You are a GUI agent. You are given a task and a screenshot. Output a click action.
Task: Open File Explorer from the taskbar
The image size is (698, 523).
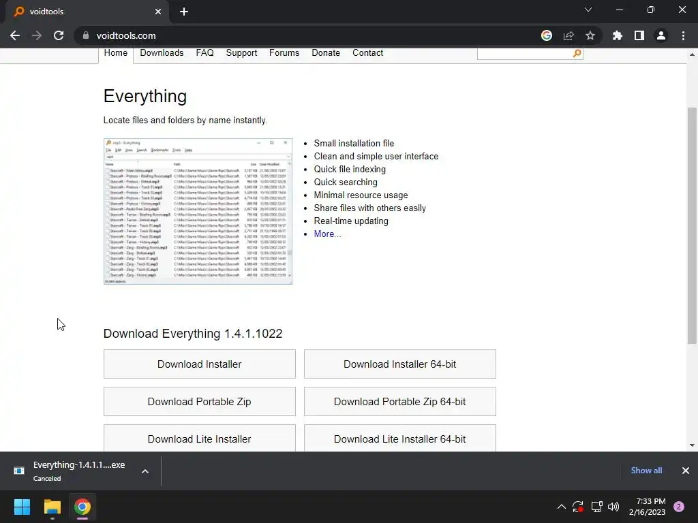pos(52,507)
